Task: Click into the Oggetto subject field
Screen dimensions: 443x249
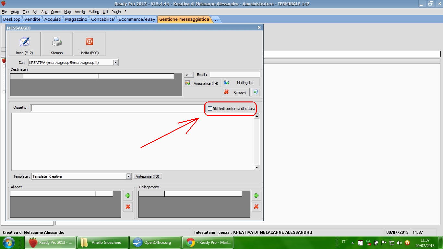Action: click(x=118, y=108)
